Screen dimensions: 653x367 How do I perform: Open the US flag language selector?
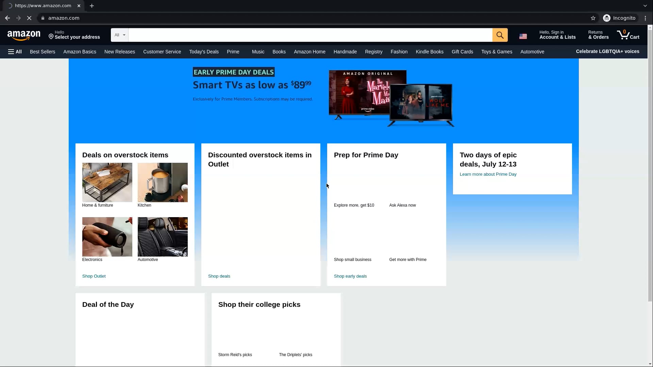pyautogui.click(x=523, y=36)
